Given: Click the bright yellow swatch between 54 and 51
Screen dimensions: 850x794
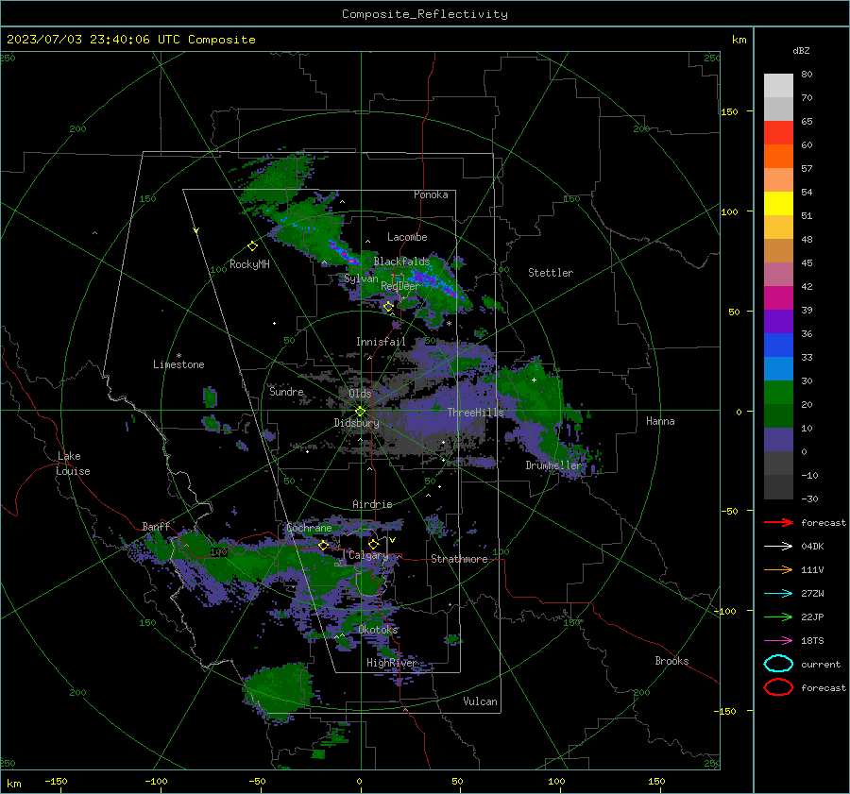Looking at the screenshot, I should pyautogui.click(x=778, y=204).
